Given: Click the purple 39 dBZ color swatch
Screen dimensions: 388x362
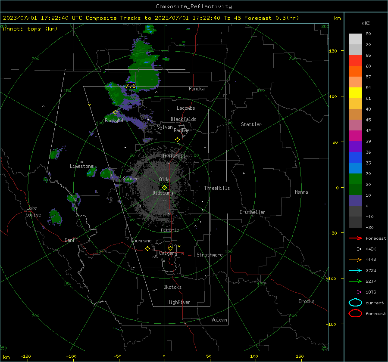Looking at the screenshot, I should point(355,146).
